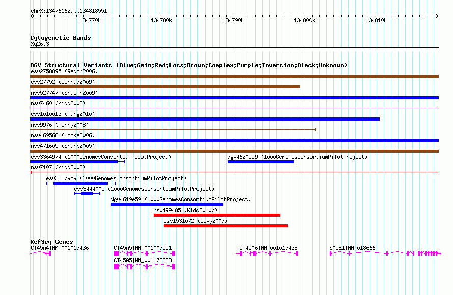
Task: Click the CT45A5 NM_001172288 gene model
Action: 144,267
